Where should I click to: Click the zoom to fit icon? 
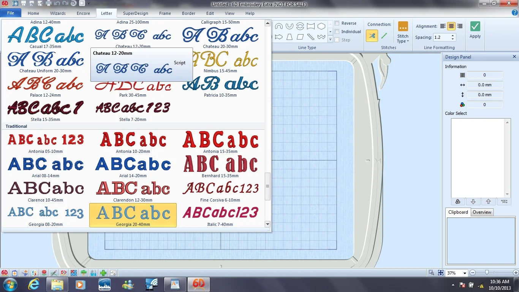(441, 273)
